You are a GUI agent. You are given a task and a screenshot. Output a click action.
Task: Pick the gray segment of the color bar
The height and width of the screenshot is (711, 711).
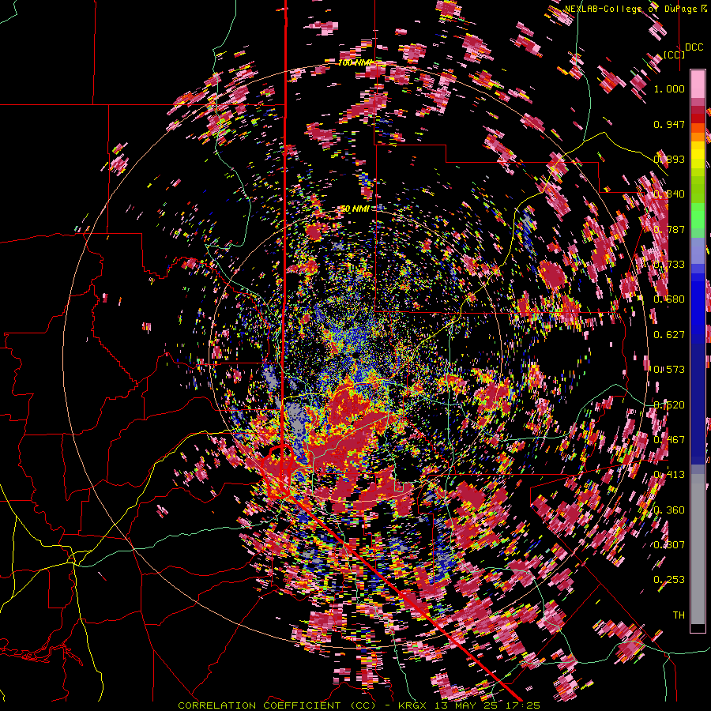click(698, 549)
